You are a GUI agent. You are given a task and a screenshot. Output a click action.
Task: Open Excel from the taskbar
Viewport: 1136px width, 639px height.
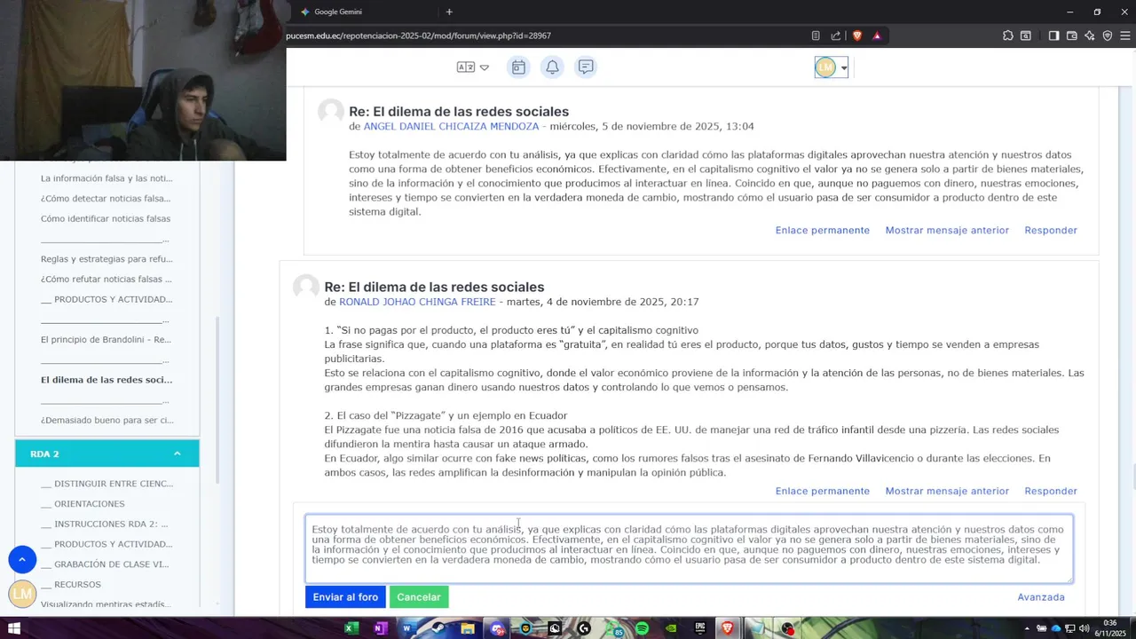(x=351, y=628)
